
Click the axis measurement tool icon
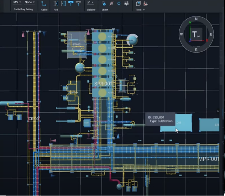(146, 3)
